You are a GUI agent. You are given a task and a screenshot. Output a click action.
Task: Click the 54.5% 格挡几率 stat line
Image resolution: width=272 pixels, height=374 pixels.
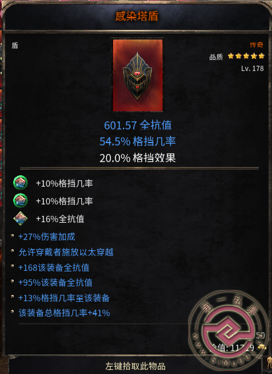click(138, 141)
